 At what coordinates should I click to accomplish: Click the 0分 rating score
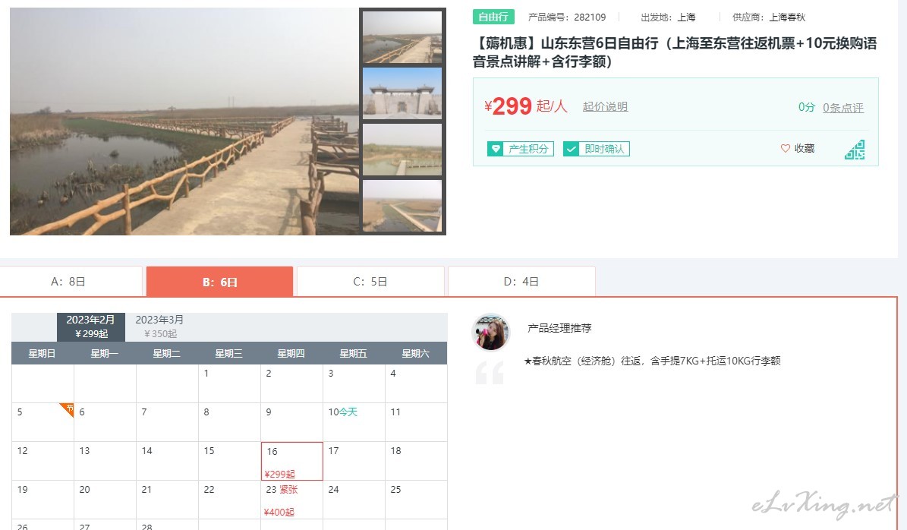coord(806,107)
